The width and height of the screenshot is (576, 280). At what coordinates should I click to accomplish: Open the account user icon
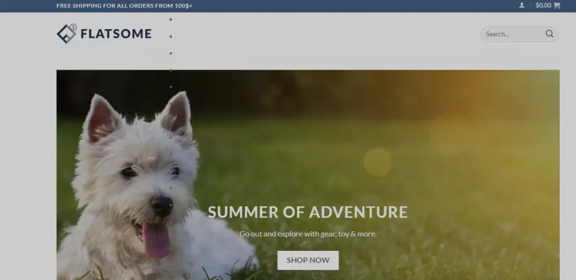(521, 5)
